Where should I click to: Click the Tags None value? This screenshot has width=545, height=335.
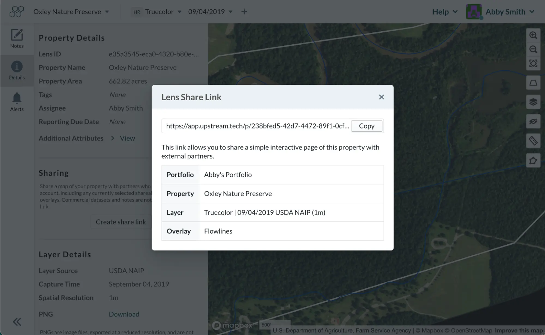(x=117, y=95)
